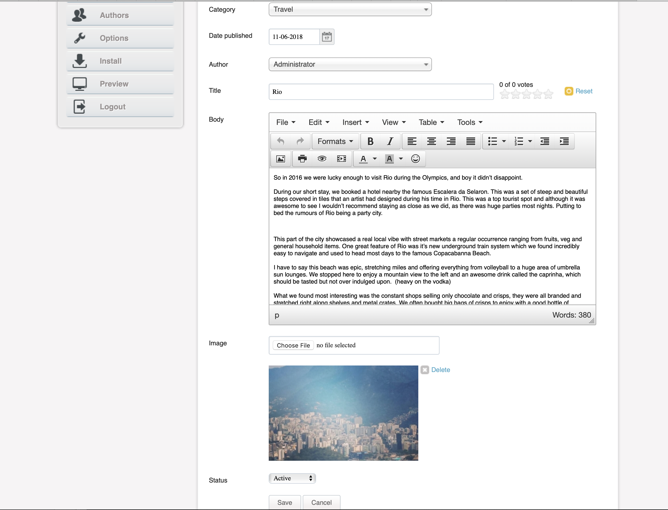Open the emoticons smiley picker
Screen dimensions: 668x510
point(415,159)
